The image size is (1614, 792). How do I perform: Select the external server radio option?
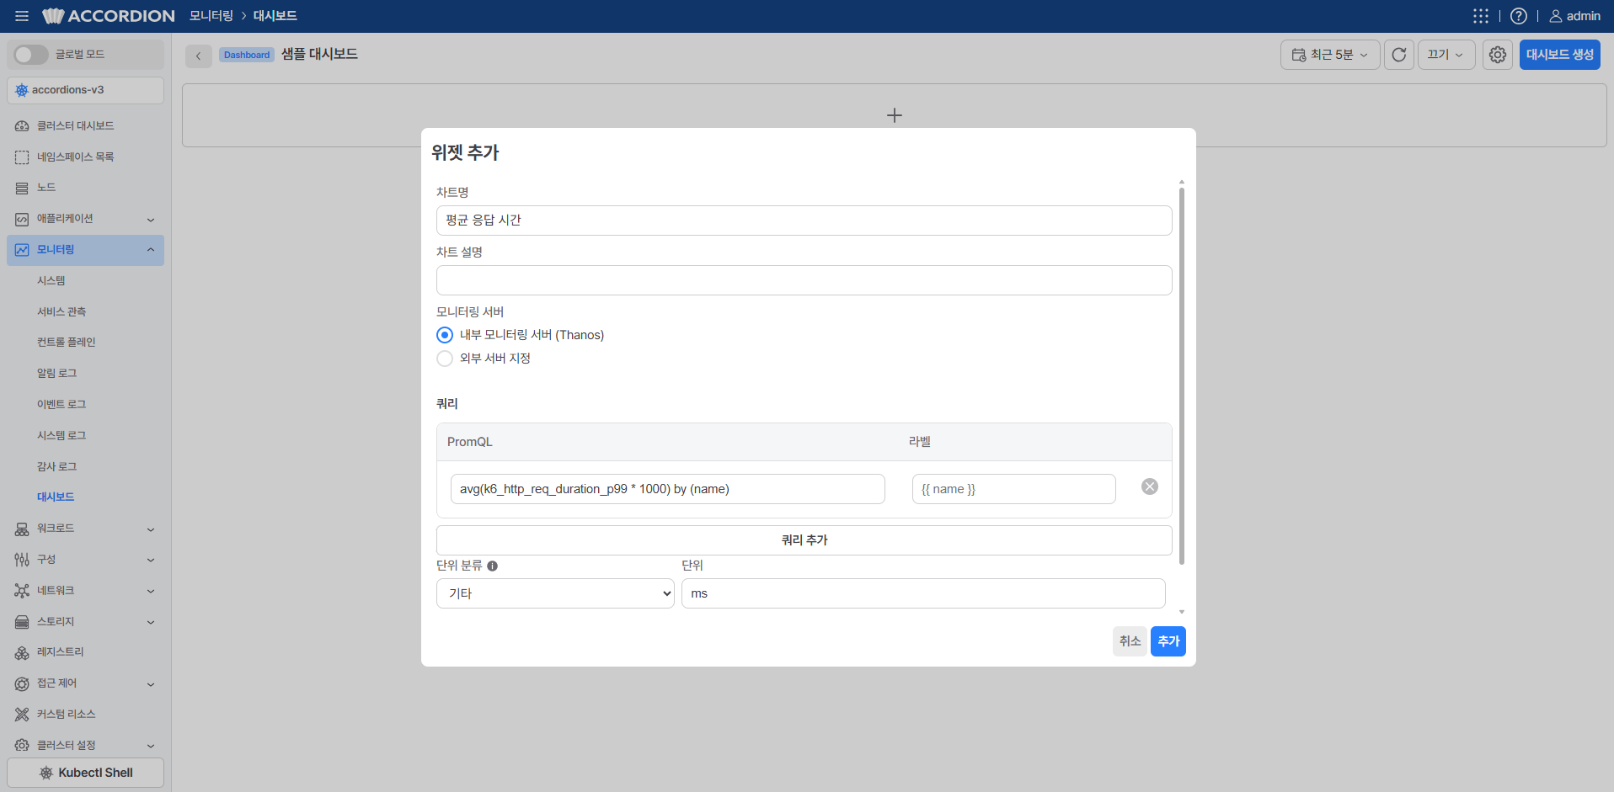pyautogui.click(x=445, y=359)
